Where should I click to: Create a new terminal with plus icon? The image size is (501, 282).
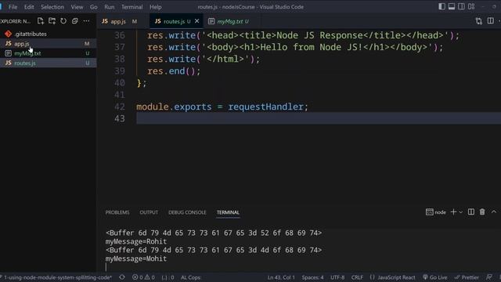click(x=453, y=212)
